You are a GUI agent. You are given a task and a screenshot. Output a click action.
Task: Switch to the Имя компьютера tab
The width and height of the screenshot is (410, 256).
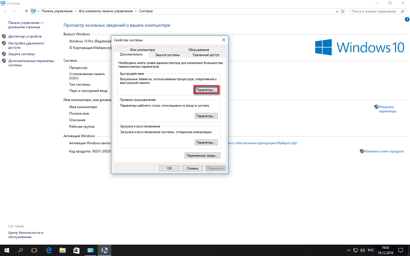coord(143,50)
